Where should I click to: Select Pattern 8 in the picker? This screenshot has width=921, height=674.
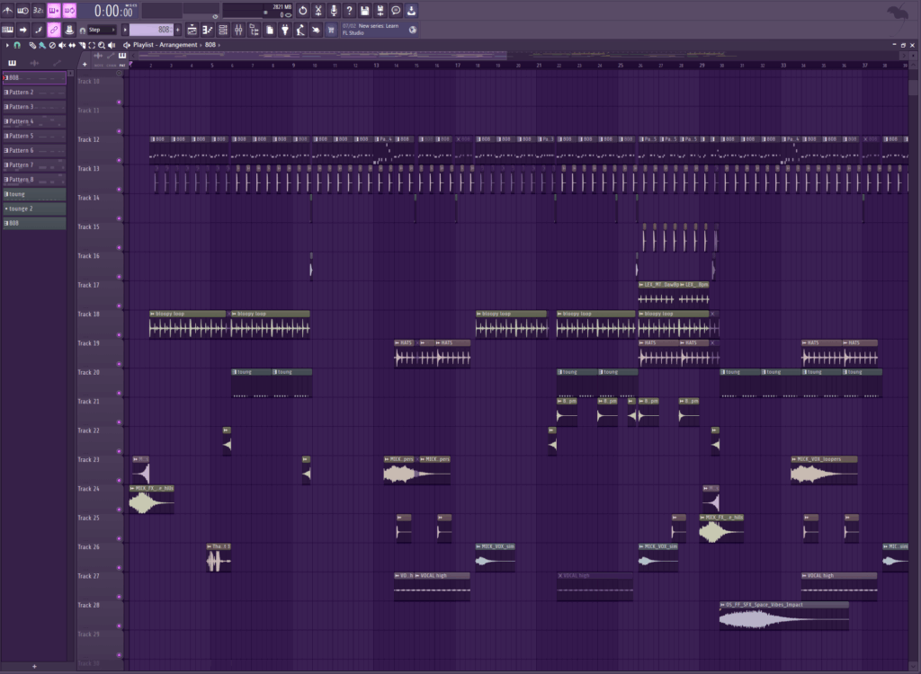(35, 180)
